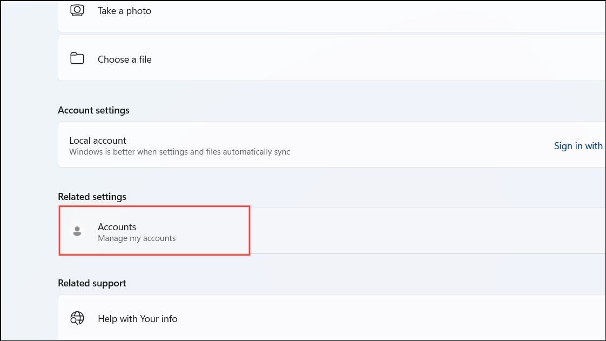
Task: Click the red-outlined Accounts option
Action: (154, 231)
